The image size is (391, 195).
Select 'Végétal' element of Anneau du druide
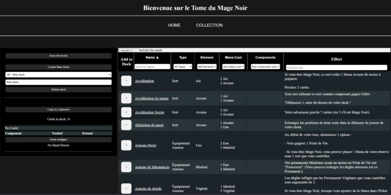[x=202, y=189]
